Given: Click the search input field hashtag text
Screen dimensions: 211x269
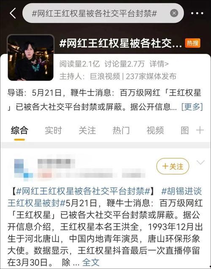Looking at the screenshot, I should point(94,13).
